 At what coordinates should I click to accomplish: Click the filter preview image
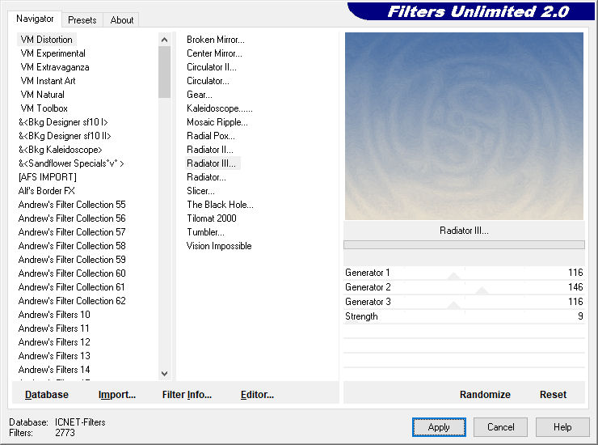pos(464,126)
